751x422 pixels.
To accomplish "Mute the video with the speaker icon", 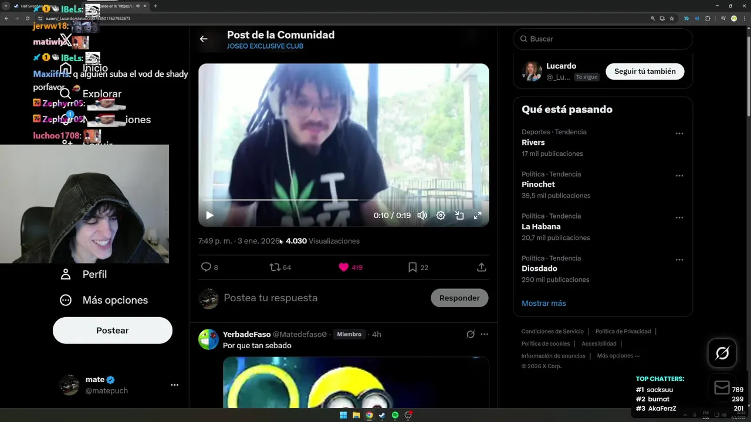I will click(x=422, y=215).
